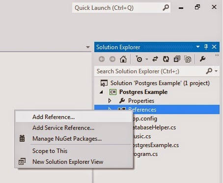Toggle the Show All Files icon
Image resolution: width=223 pixels, height=183 pixels.
[x=188, y=59]
